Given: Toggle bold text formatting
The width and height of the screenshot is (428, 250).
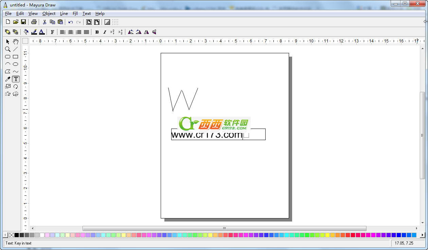Looking at the screenshot, I should [x=97, y=32].
